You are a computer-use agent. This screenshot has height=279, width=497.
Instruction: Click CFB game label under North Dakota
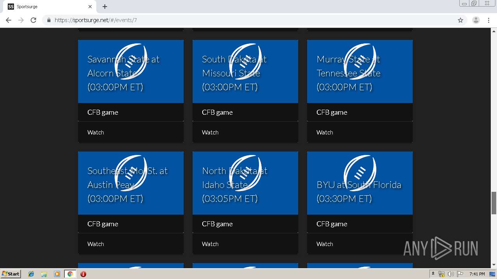pos(217,224)
